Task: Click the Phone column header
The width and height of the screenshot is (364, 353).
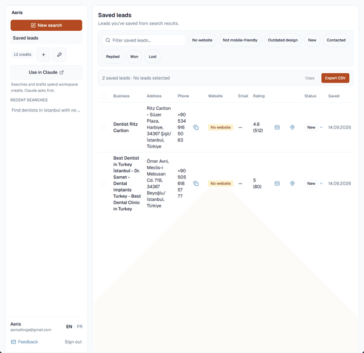Action: (x=183, y=96)
